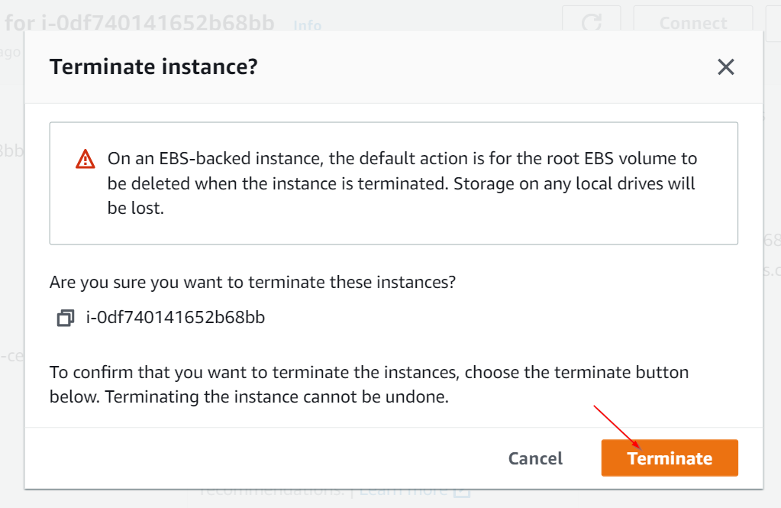
Task: Close the Terminate instance dialog with X
Action: (x=726, y=66)
